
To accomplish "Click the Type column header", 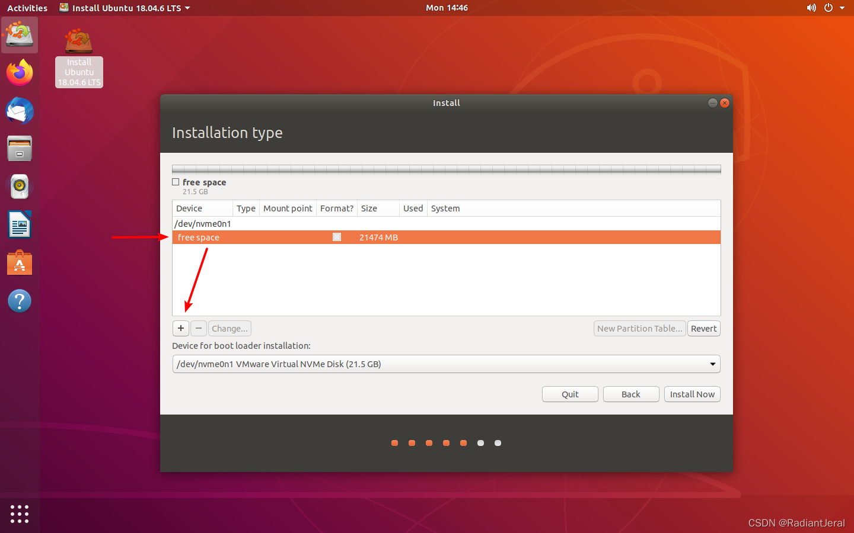I will [246, 208].
